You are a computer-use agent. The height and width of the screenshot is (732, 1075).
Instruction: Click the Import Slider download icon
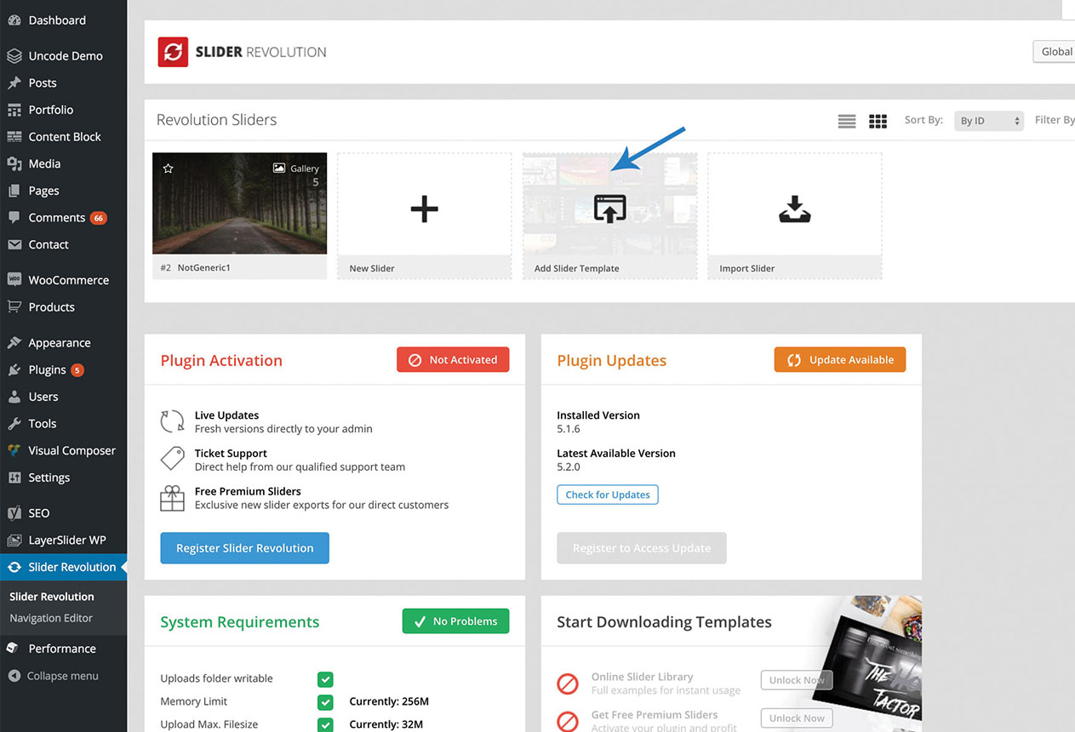[794, 209]
